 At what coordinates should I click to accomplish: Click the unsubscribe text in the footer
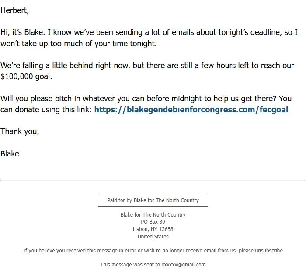[x=268, y=251]
